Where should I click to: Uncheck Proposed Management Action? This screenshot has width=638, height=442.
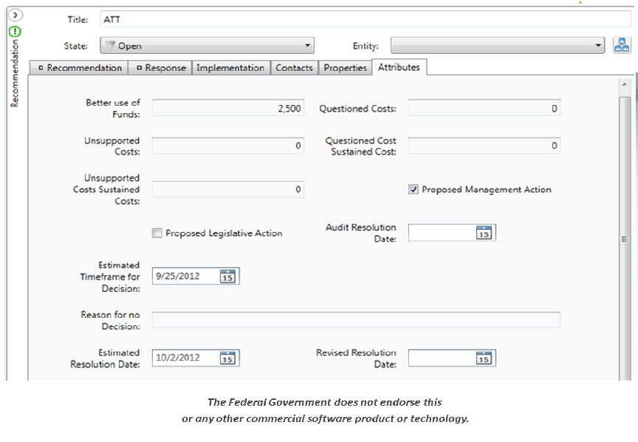[413, 189]
